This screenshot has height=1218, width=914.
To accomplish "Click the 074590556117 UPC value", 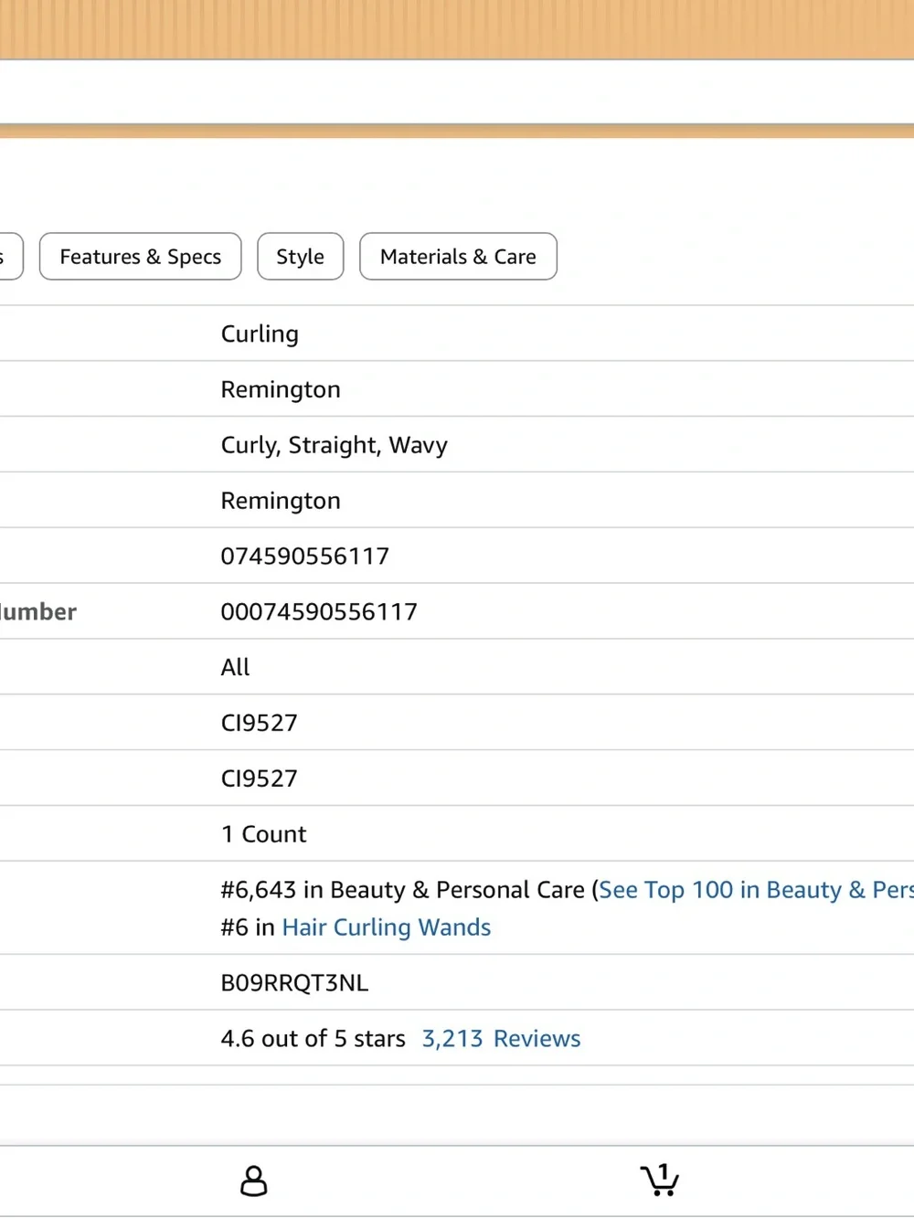I will pyautogui.click(x=305, y=556).
